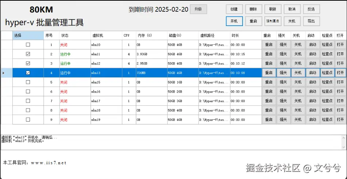Check the checkbox for mbn18
Viewport: 347px width, 179px height.
(28, 110)
